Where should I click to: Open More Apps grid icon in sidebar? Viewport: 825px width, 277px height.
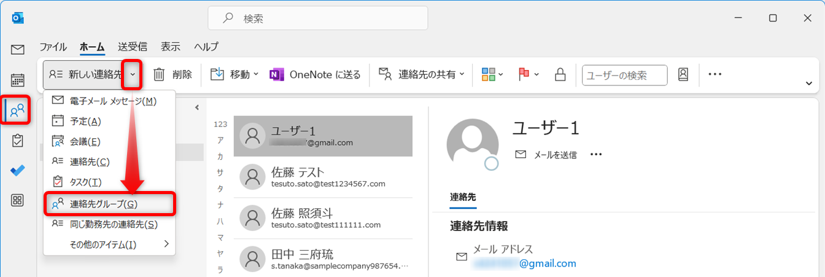pyautogui.click(x=18, y=200)
